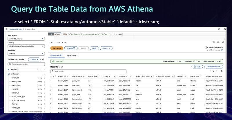Open the Data source dropdown
This screenshot has width=232, height=120.
26,39
